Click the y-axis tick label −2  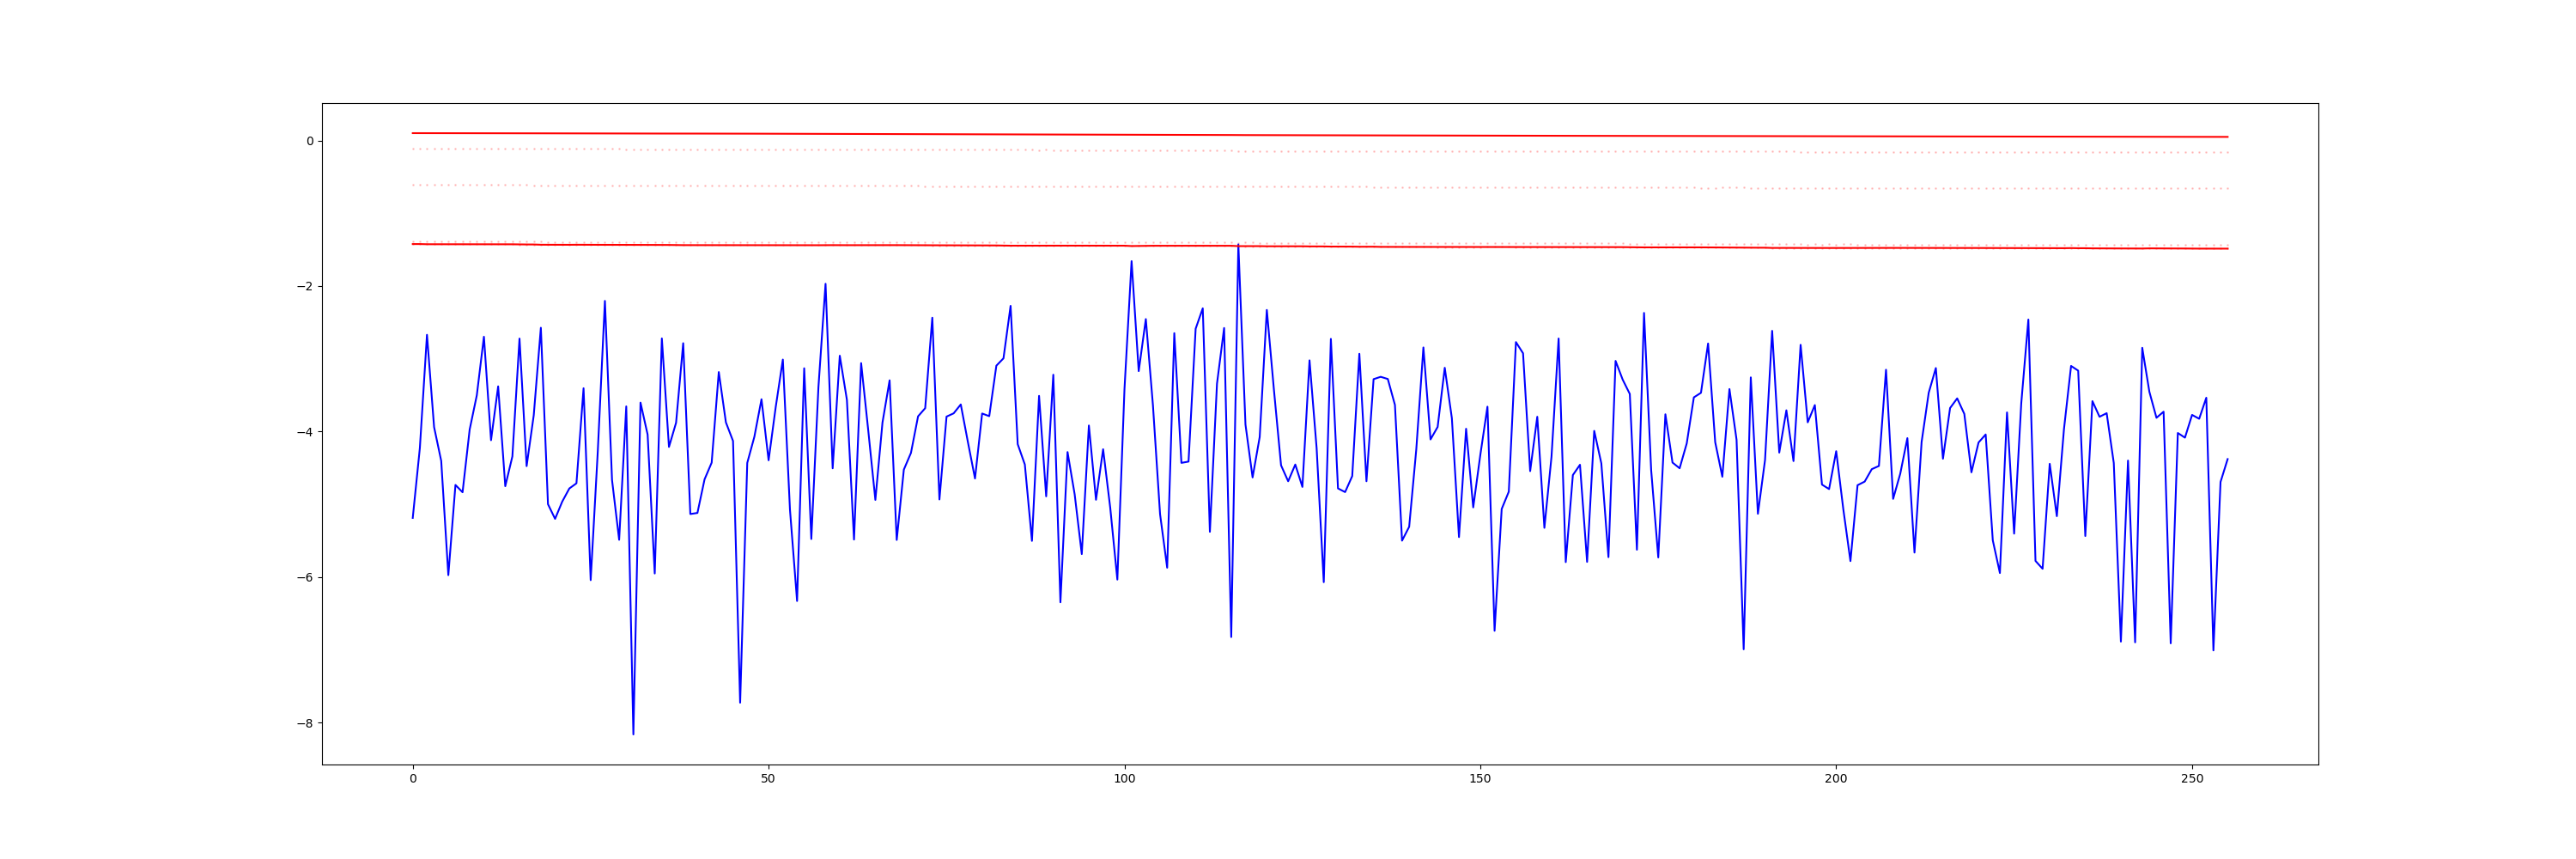(x=304, y=287)
